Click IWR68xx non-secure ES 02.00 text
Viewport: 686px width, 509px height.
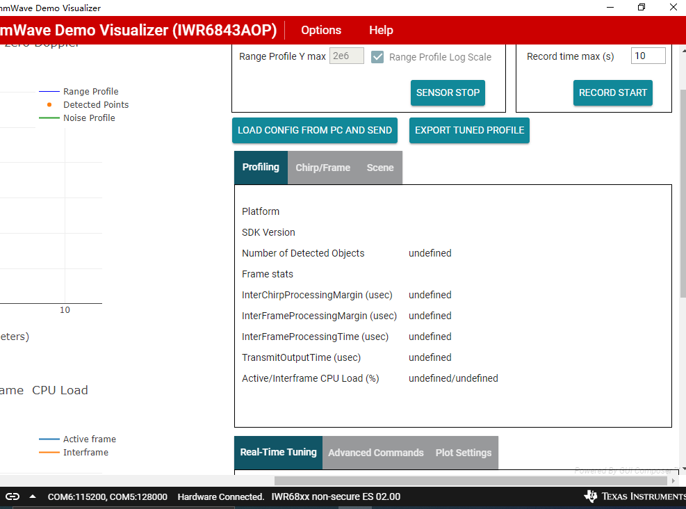pos(336,496)
